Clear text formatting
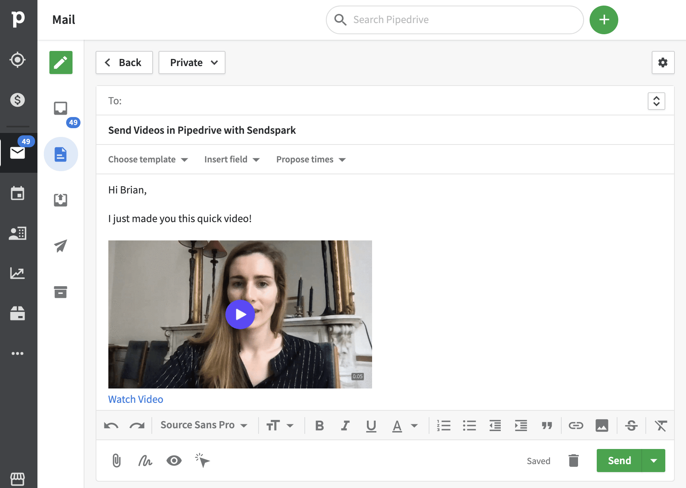Screen dimensions: 686x488 (661, 426)
